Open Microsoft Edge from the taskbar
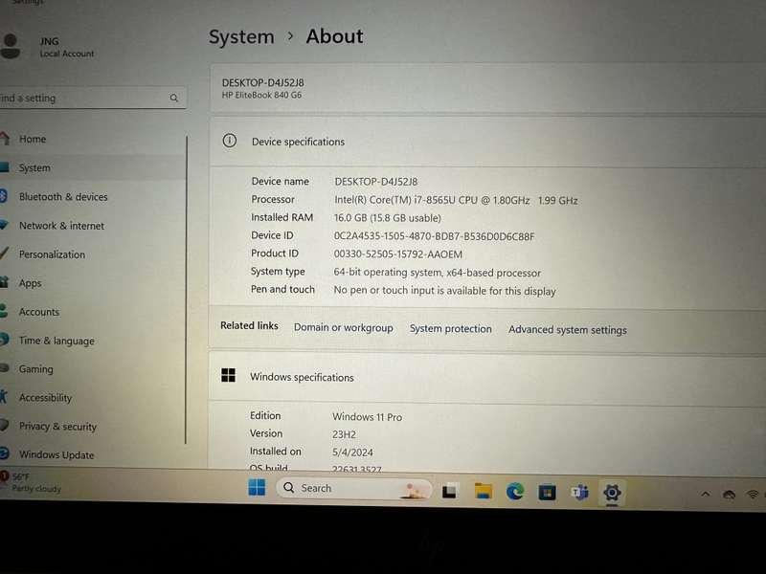Viewport: 766px width, 574px height. coord(515,492)
